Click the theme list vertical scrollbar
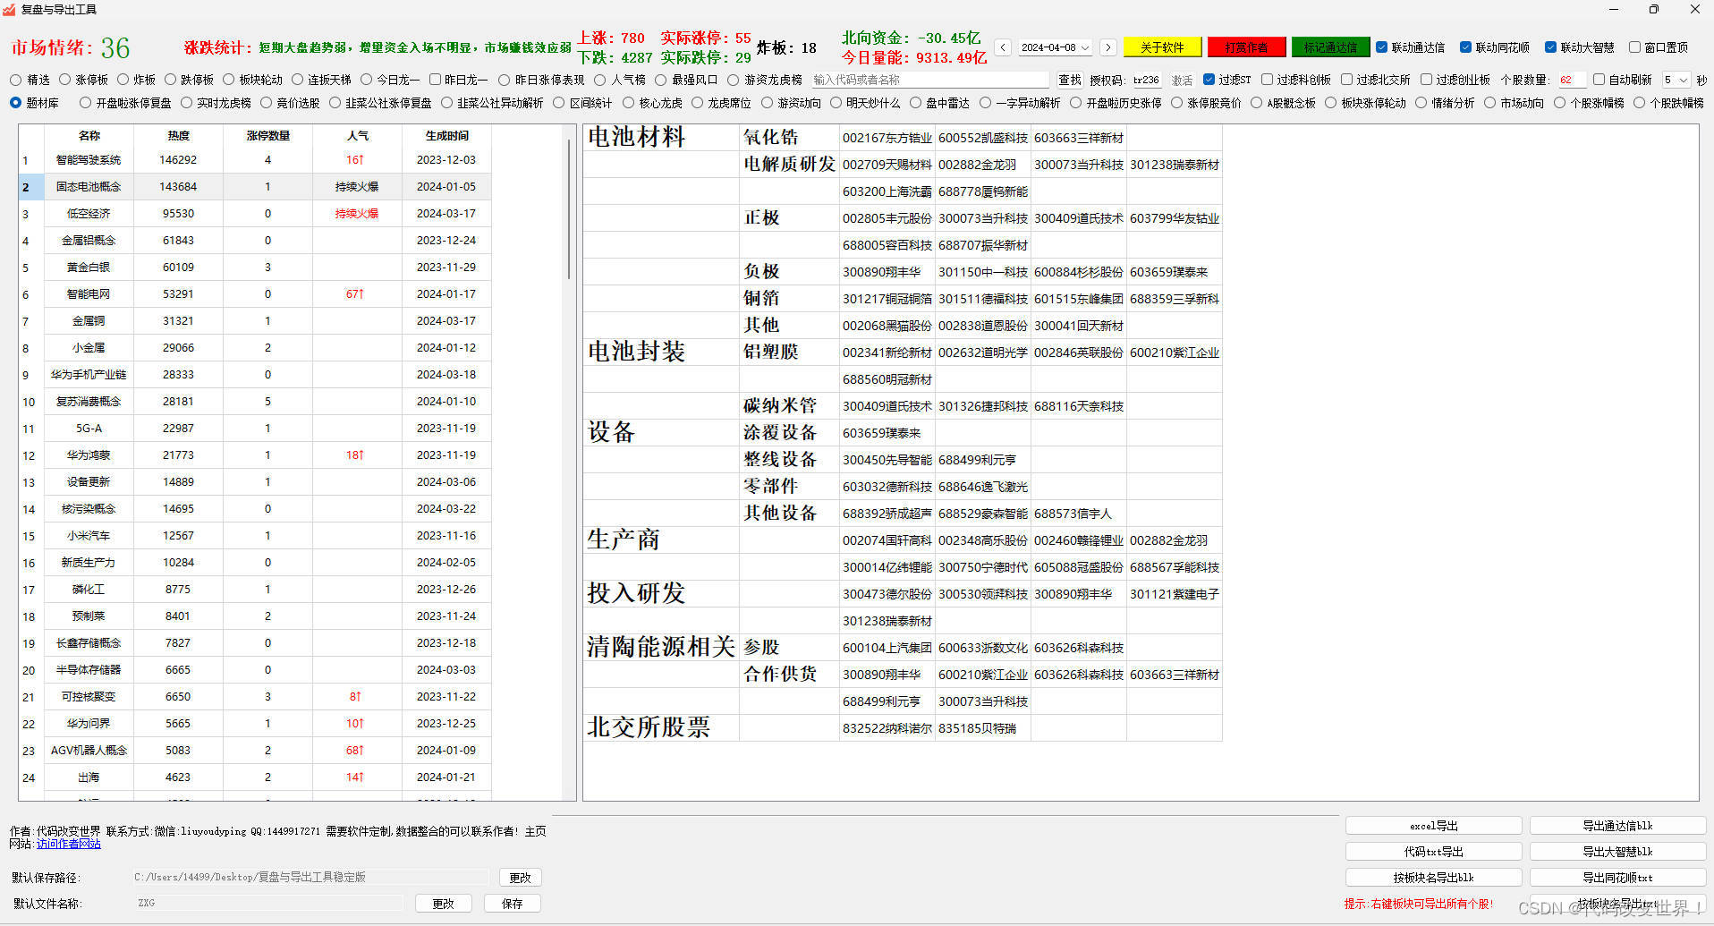1714x926 pixels. click(569, 210)
